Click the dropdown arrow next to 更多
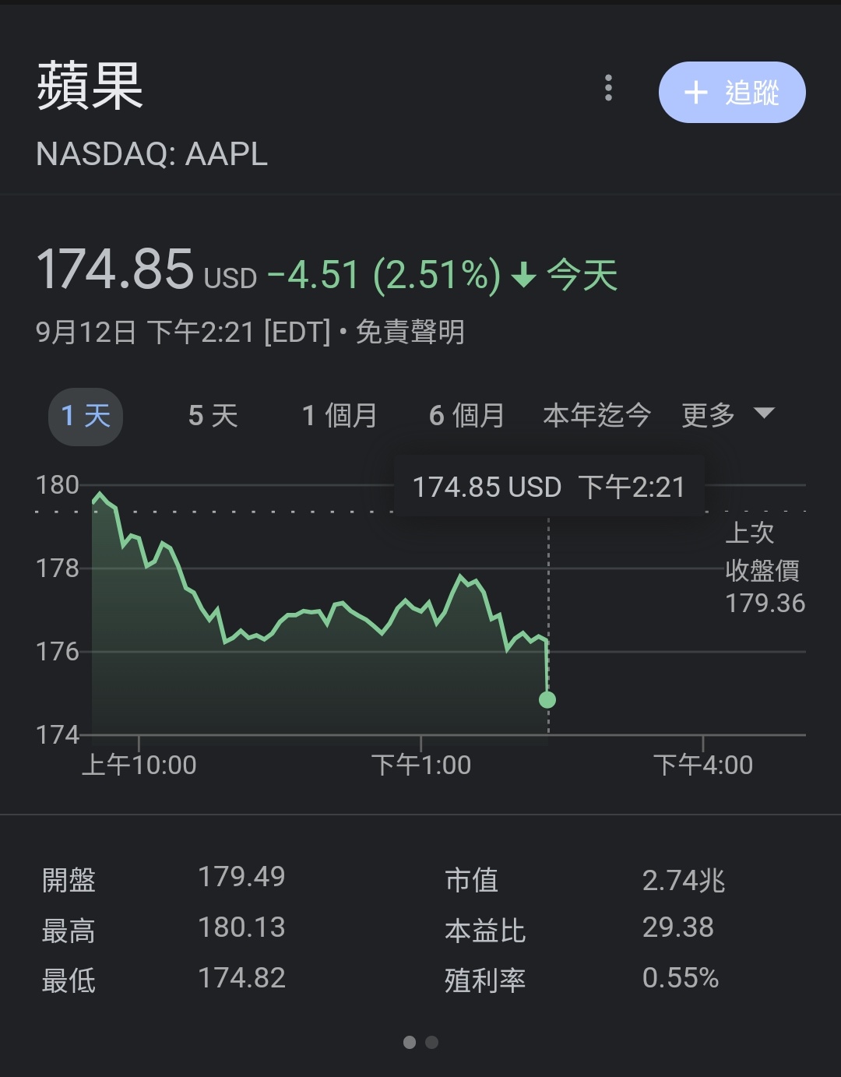 click(x=765, y=413)
